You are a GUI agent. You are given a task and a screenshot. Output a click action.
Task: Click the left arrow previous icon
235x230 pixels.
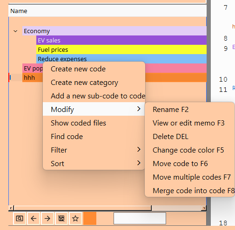[34, 218]
